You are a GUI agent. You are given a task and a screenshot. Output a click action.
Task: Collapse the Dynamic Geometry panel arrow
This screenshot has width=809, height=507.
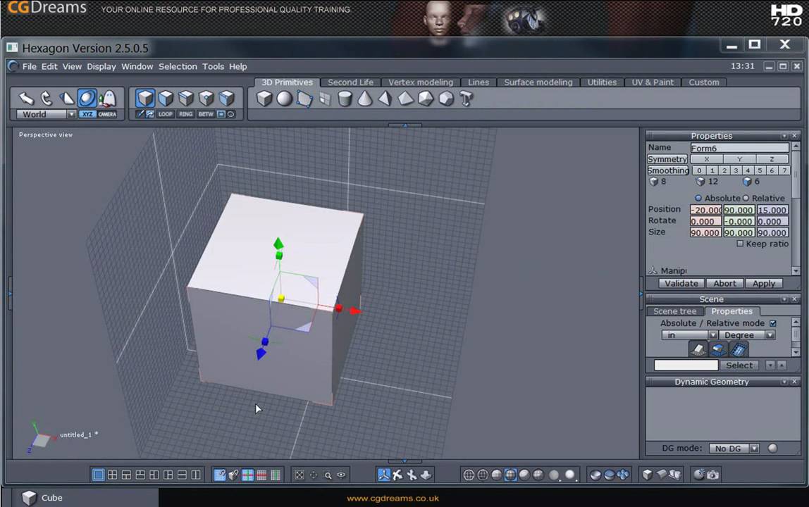(x=784, y=382)
